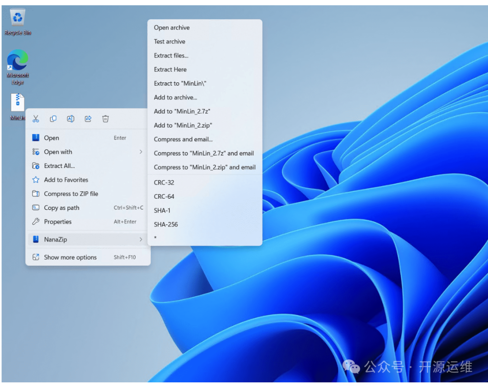The width and height of the screenshot is (488, 386).
Task: Select Compress to ZIP file
Action: pyautogui.click(x=88, y=194)
